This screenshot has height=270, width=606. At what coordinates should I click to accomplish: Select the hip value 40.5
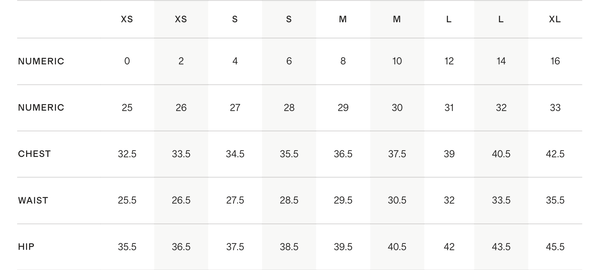[x=397, y=247]
